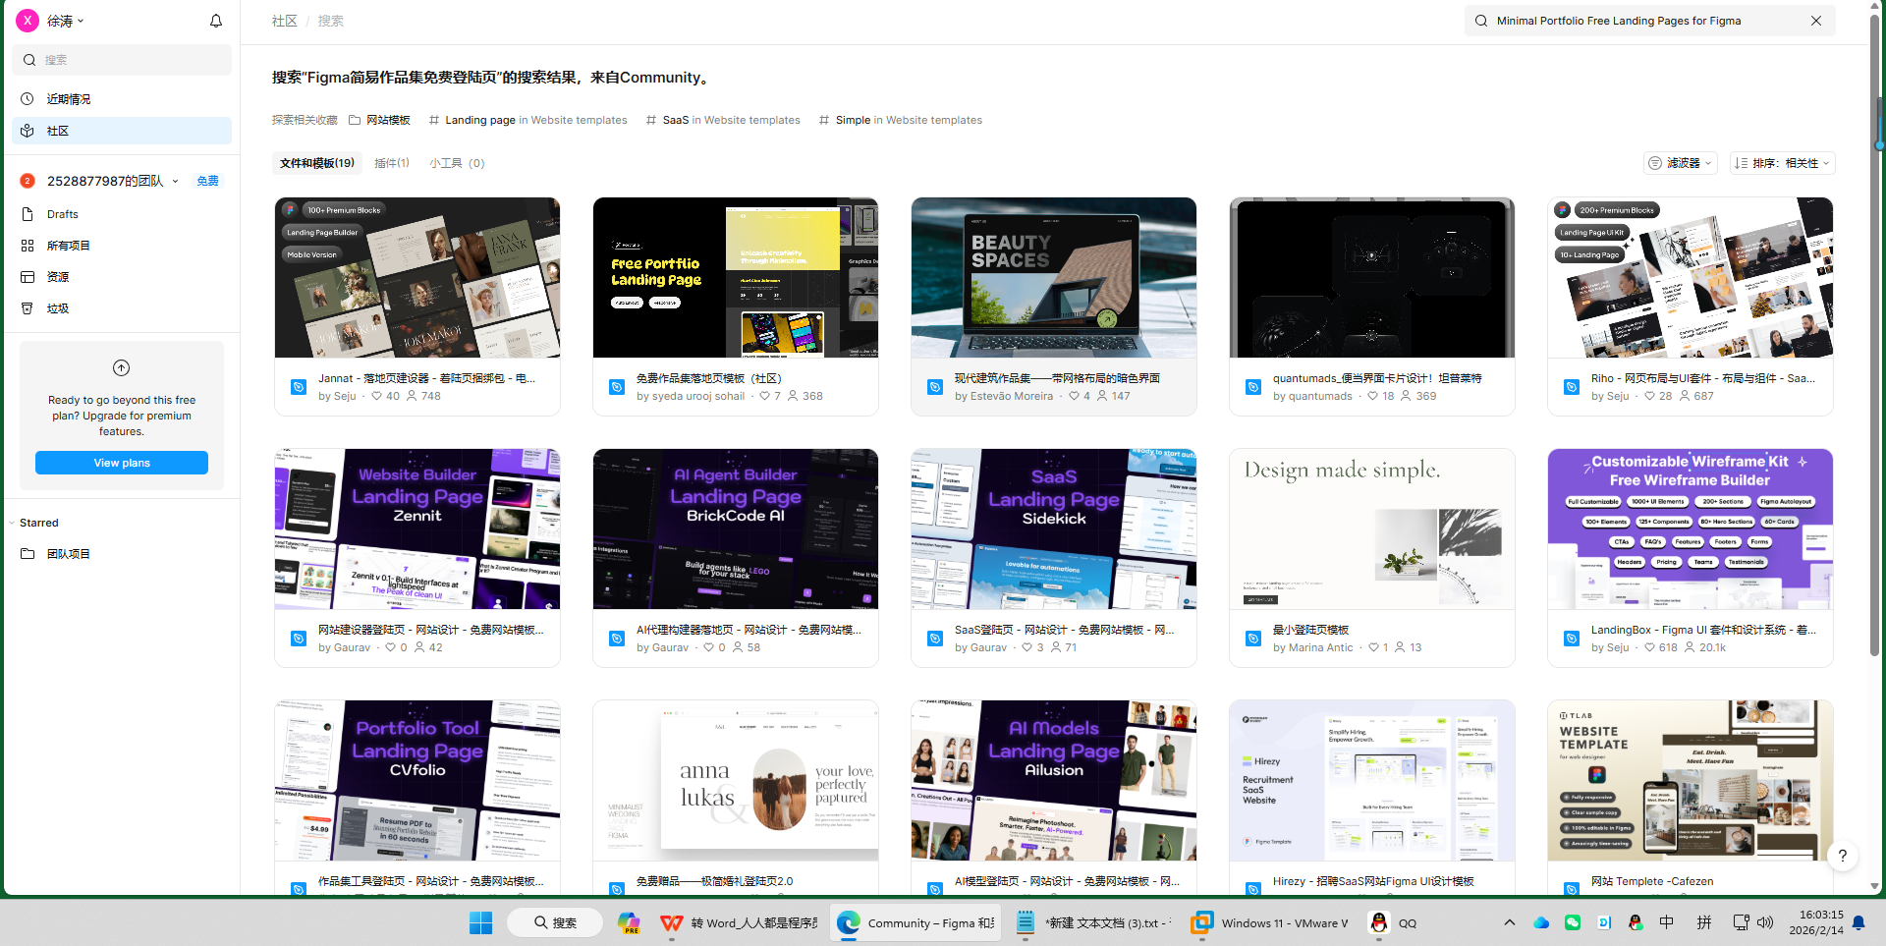Open the AI Agent Builder BrickCode AI thumbnail

click(736, 529)
